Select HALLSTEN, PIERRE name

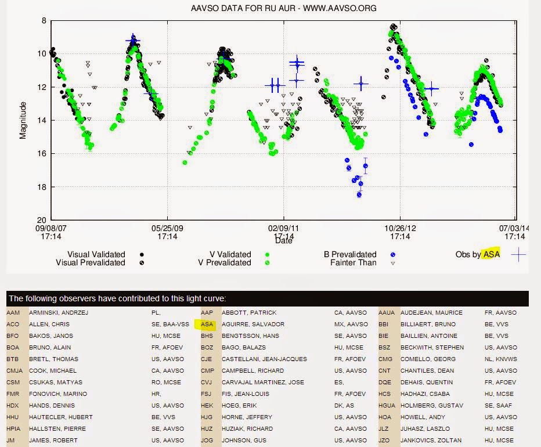tap(57, 429)
